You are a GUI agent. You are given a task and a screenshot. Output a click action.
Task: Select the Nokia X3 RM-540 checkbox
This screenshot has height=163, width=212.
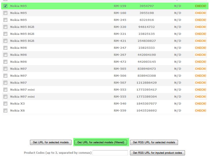click(x=6, y=103)
